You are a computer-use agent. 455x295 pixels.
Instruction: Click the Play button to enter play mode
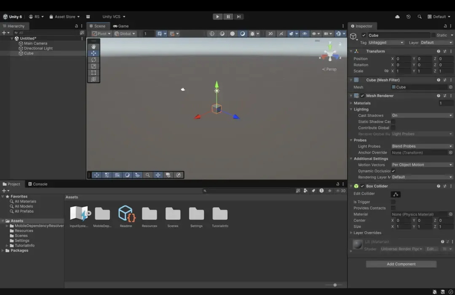point(217,17)
